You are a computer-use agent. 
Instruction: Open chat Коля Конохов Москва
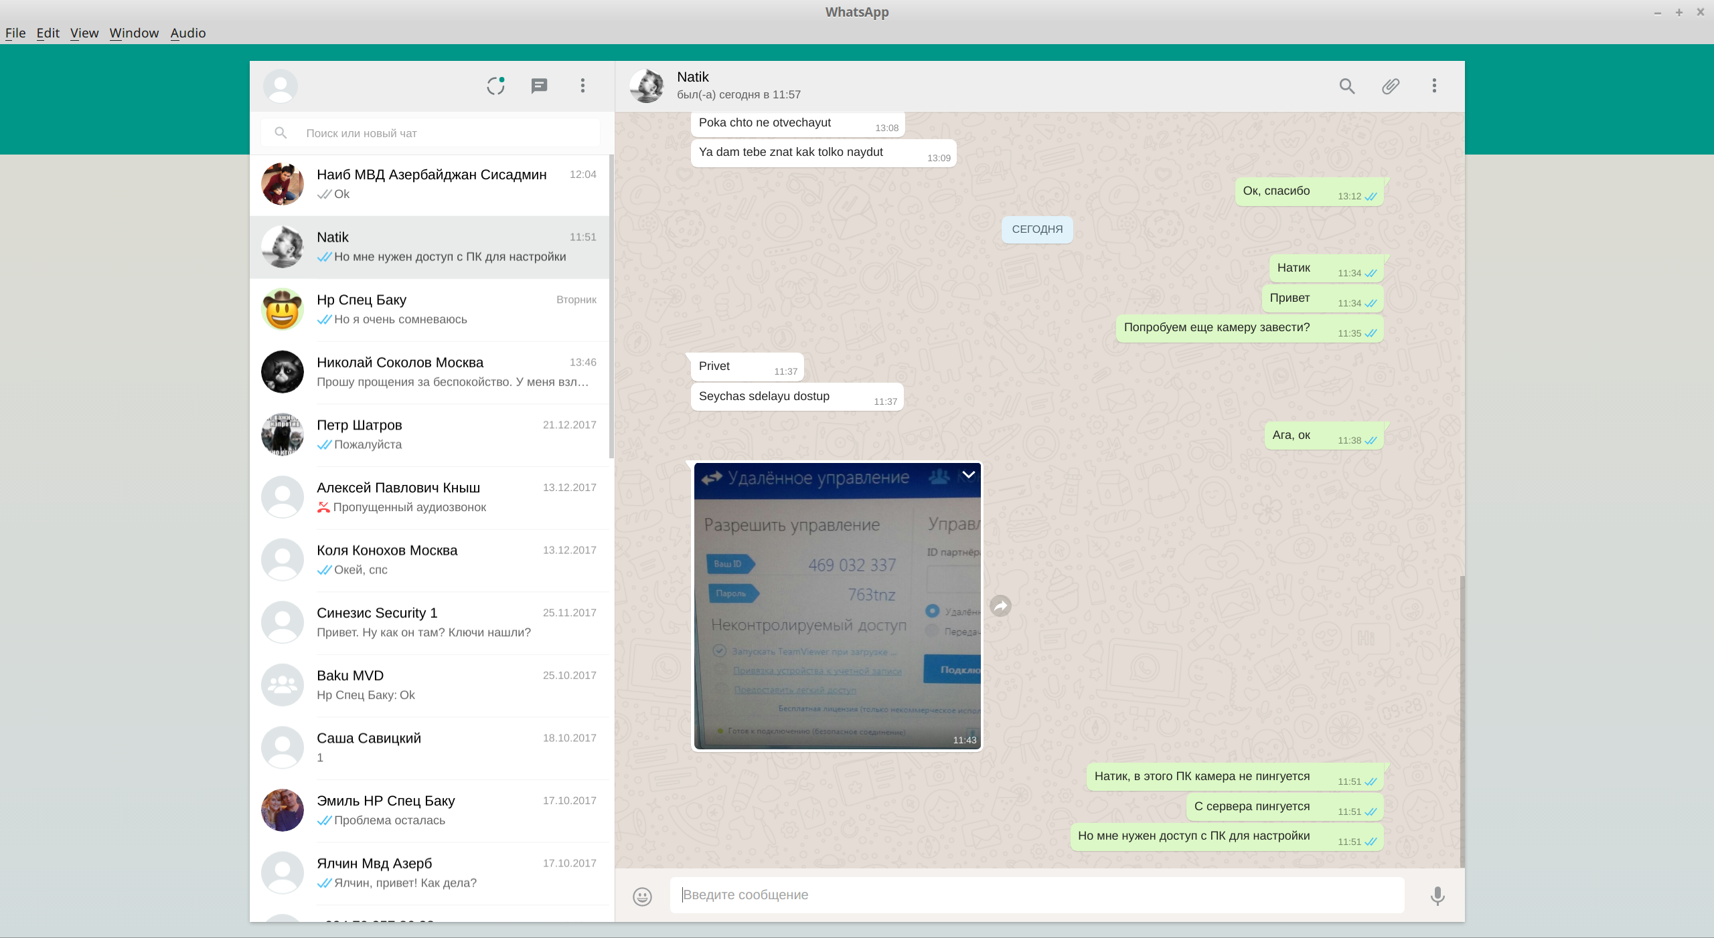click(429, 560)
